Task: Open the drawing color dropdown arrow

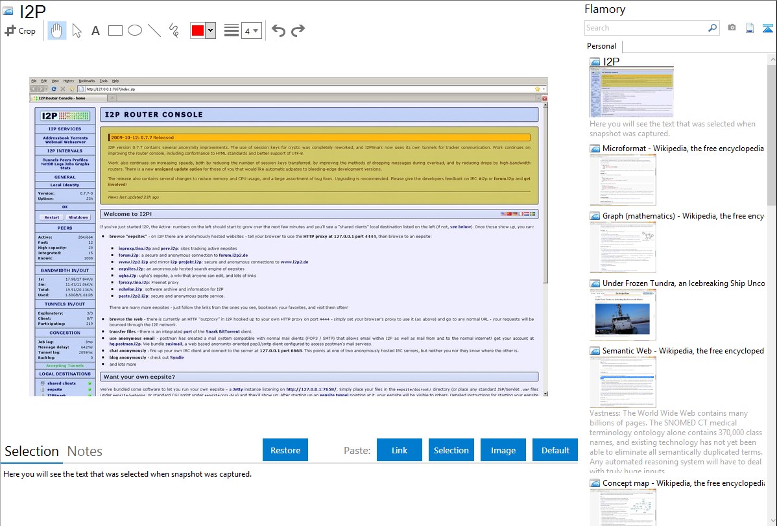Action: click(x=211, y=30)
